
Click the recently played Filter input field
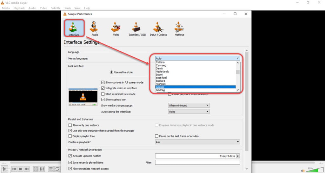tap(197, 163)
